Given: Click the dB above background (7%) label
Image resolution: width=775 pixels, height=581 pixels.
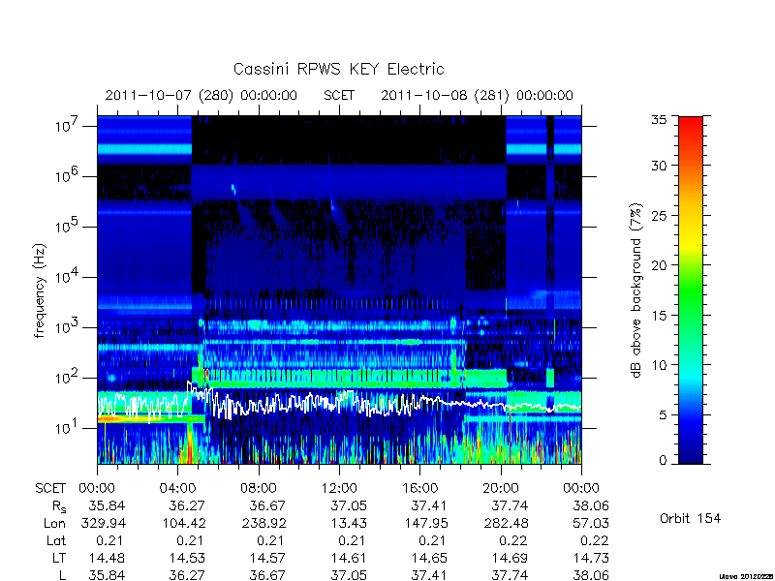Looking at the screenshot, I should click(636, 290).
